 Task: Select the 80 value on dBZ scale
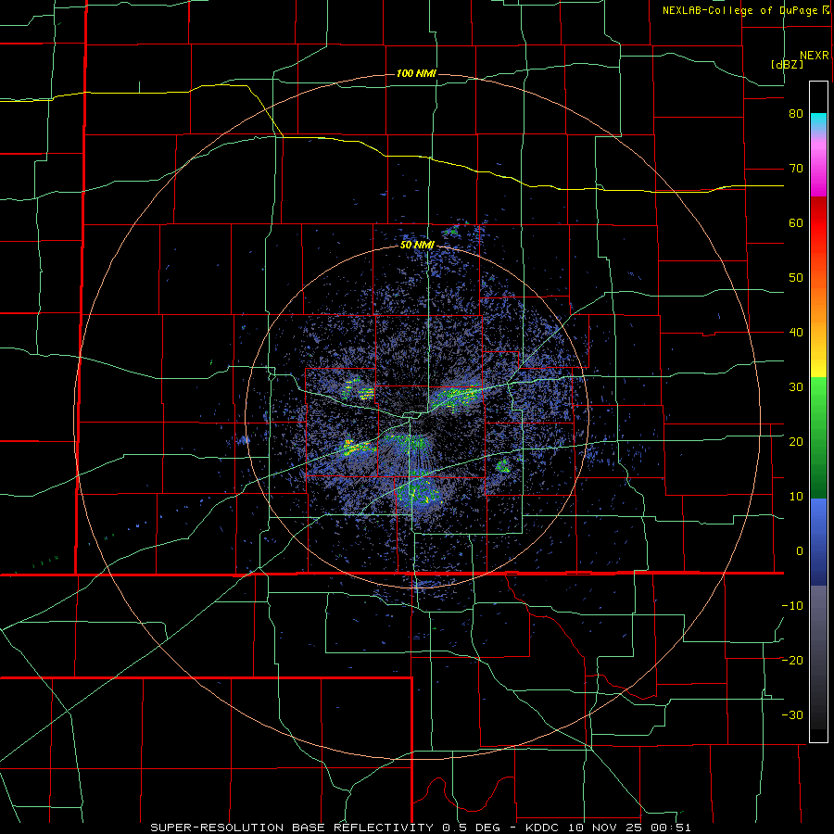coord(796,114)
